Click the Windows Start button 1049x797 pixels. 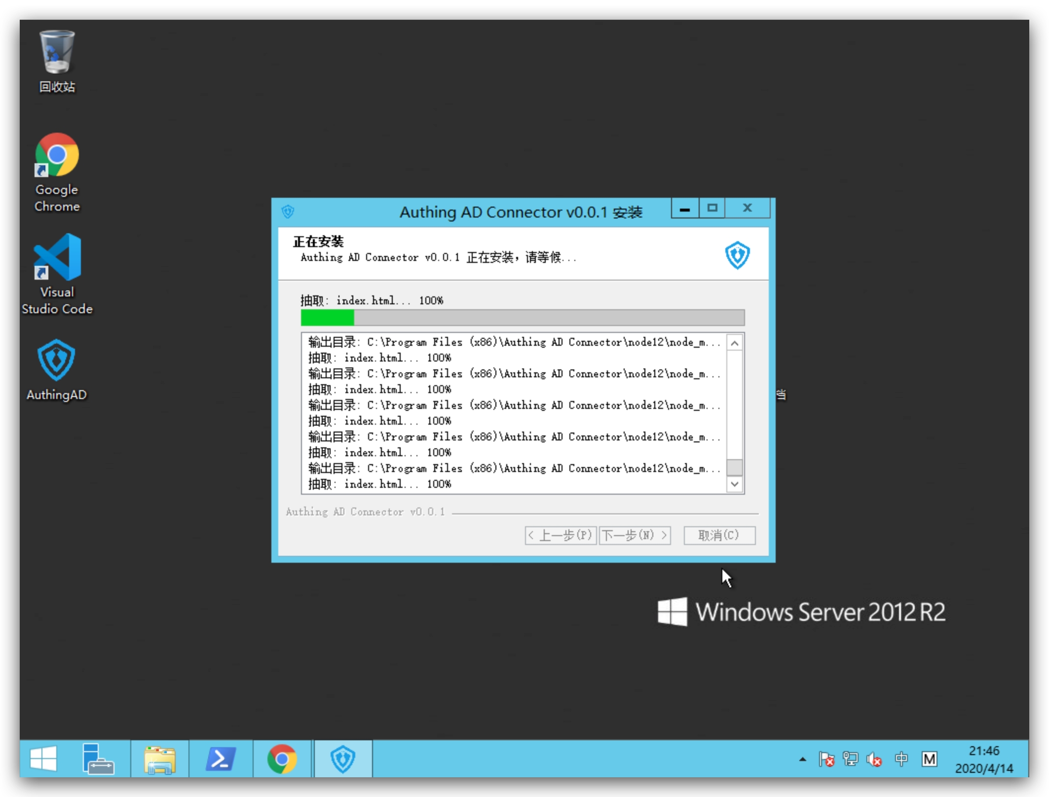pos(43,759)
